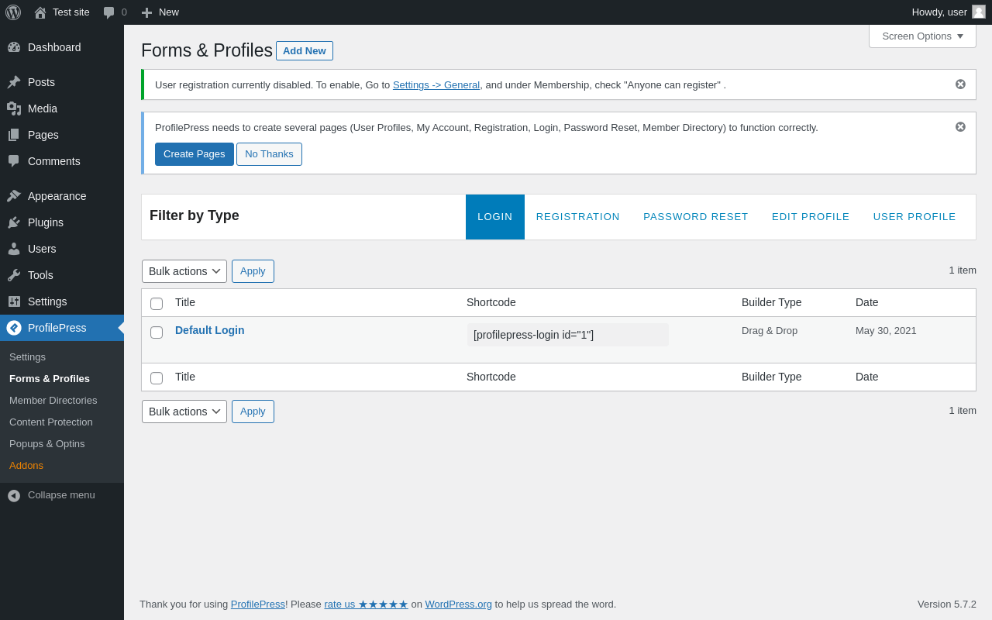Image resolution: width=992 pixels, height=620 pixels.
Task: Click the May 30, 2021 date cell
Action: point(886,331)
